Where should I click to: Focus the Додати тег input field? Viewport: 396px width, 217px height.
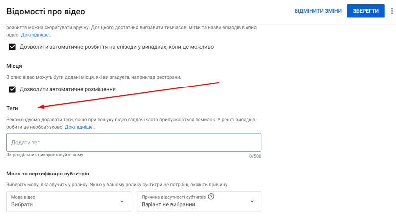[134, 142]
